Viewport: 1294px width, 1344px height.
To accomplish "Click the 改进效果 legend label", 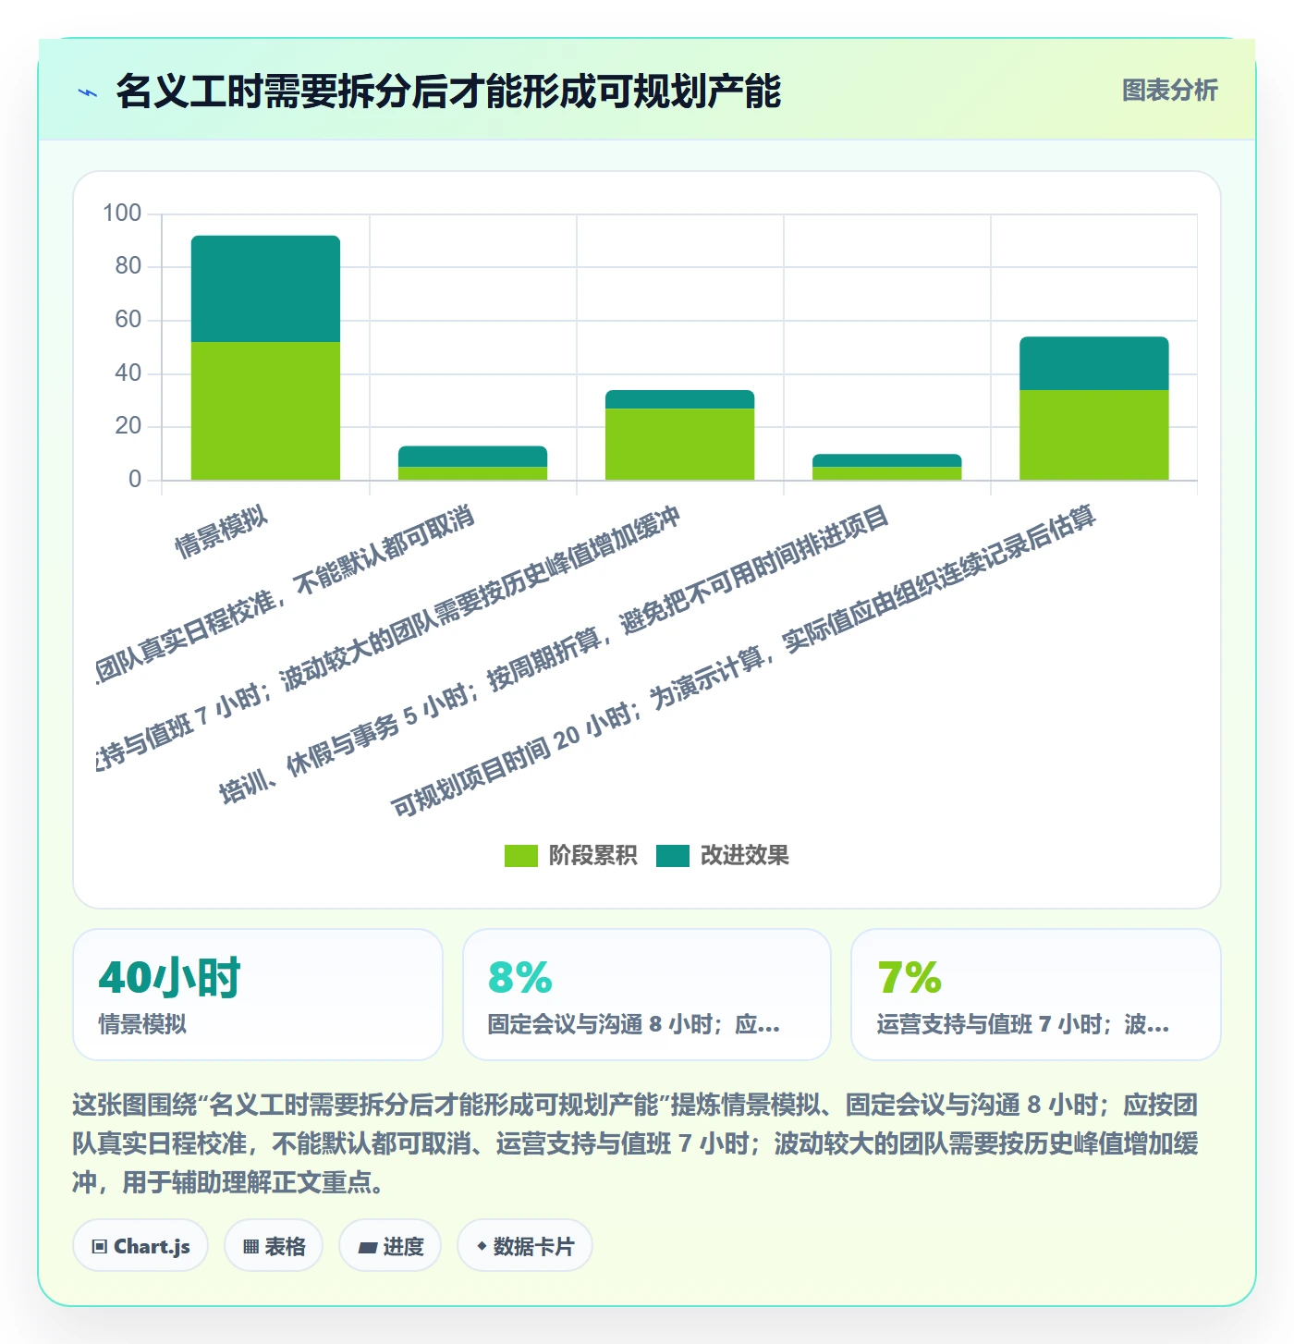I will pyautogui.click(x=744, y=856).
